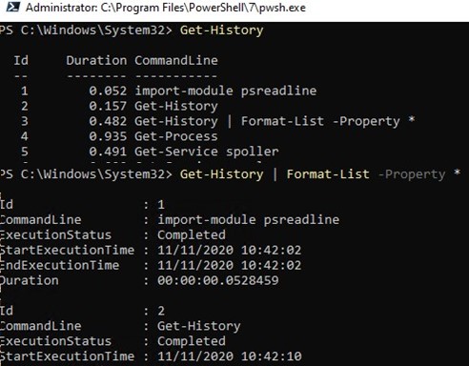Click duration value 0.482 in table
The image size is (469, 366).
[x=108, y=121]
